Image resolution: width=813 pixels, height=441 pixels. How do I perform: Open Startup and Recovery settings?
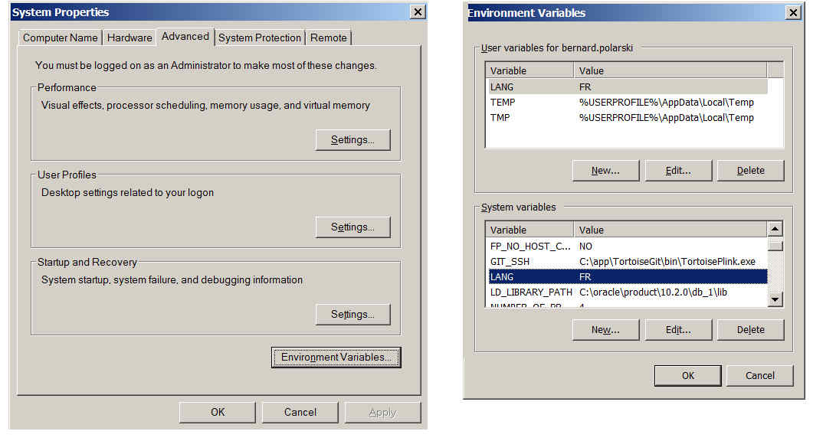point(352,315)
